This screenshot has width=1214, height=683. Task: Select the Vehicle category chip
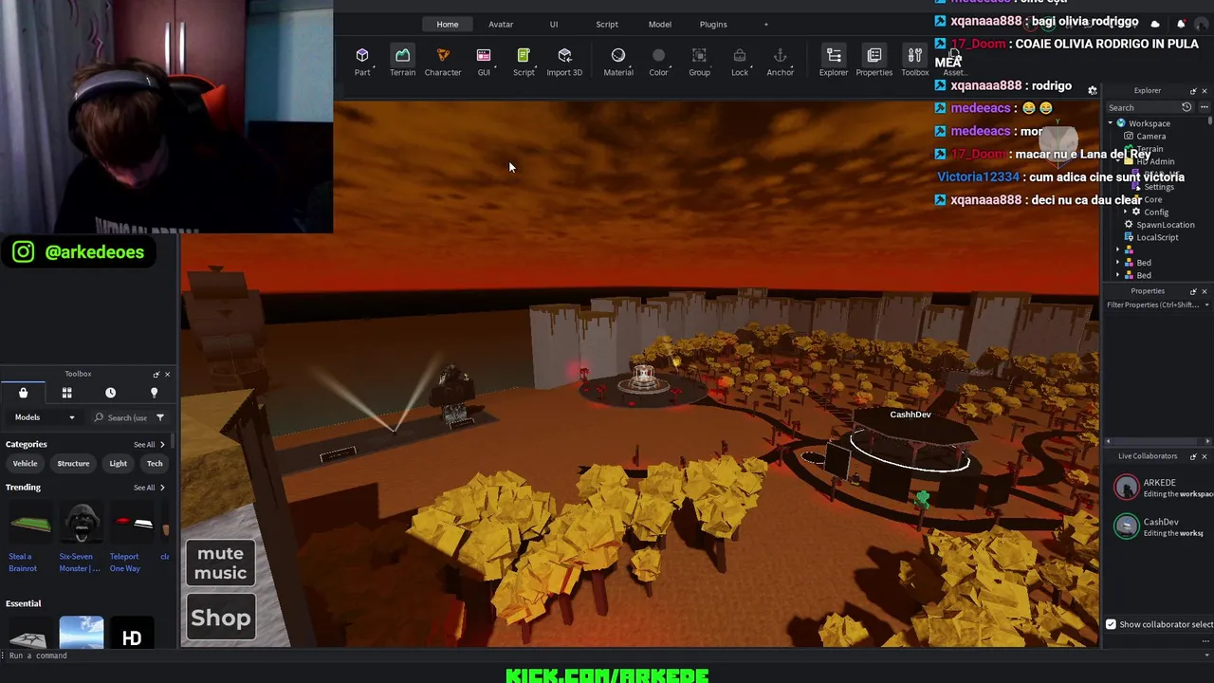point(26,464)
